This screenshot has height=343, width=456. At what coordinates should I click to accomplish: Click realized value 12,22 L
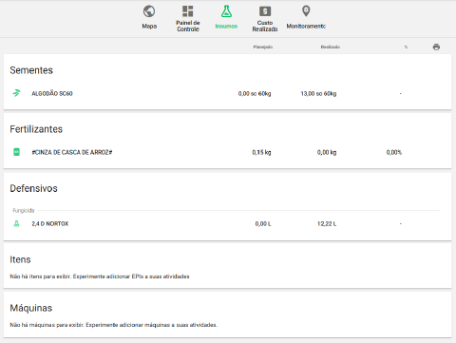(327, 224)
